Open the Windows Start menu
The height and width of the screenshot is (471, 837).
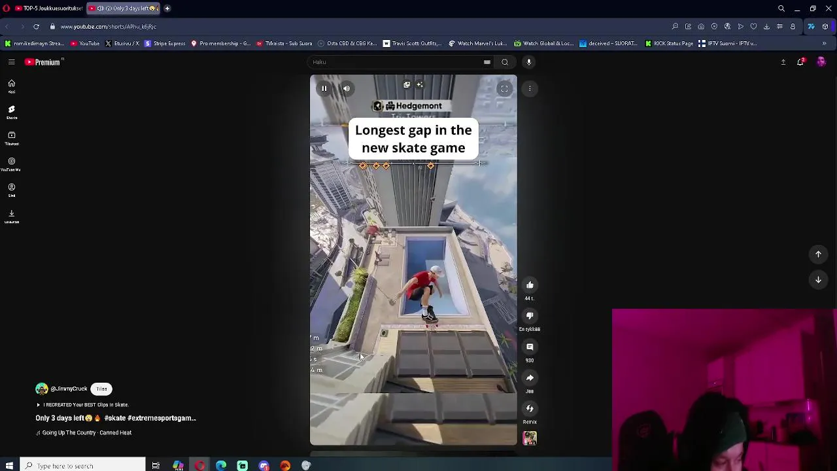click(x=9, y=466)
